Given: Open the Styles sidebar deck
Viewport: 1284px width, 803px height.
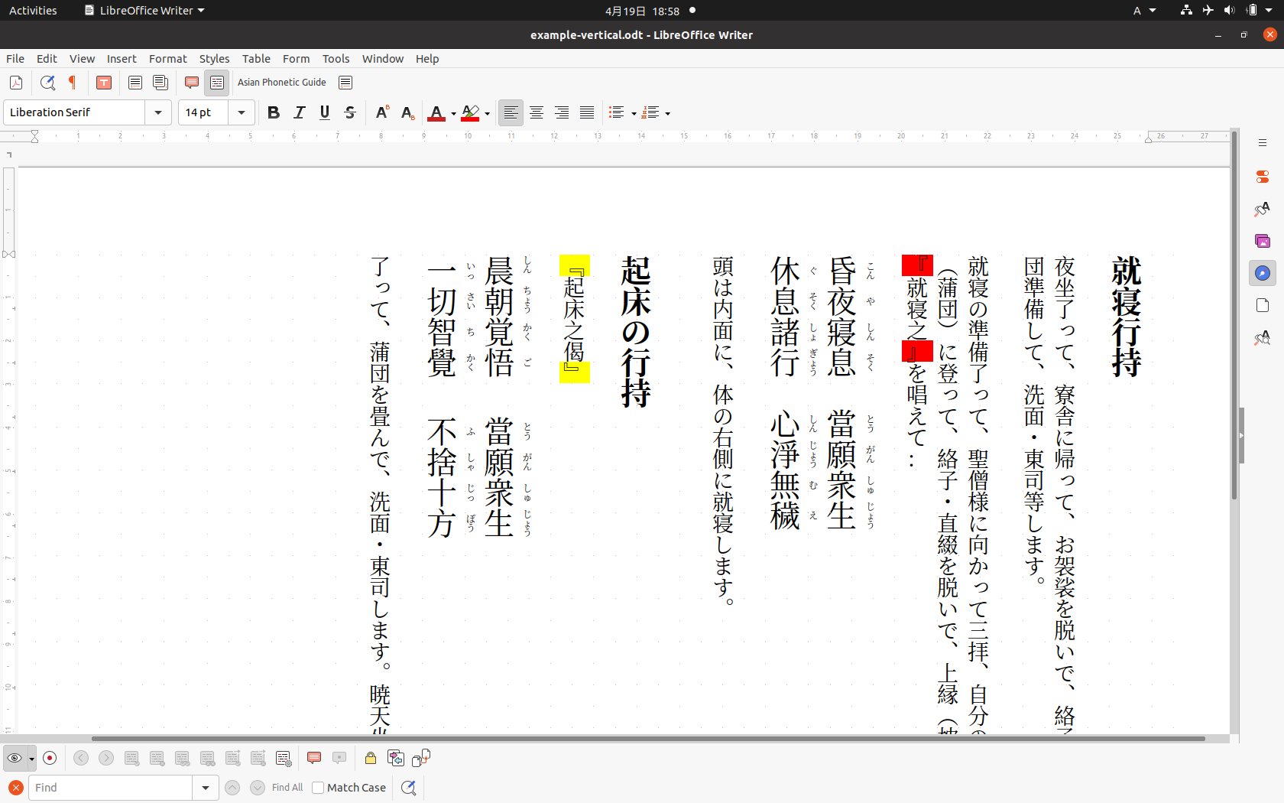Looking at the screenshot, I should point(1263,209).
